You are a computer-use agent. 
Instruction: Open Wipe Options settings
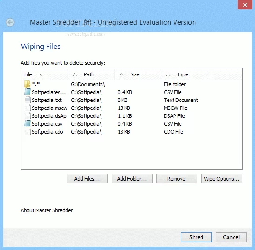(x=222, y=179)
